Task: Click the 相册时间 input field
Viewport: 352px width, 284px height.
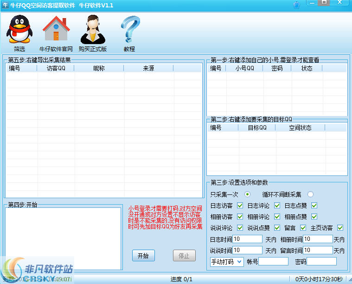Action: pos(318,239)
